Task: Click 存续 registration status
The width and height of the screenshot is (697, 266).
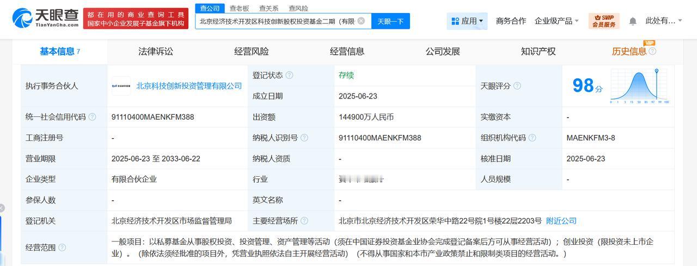Action: click(x=346, y=75)
